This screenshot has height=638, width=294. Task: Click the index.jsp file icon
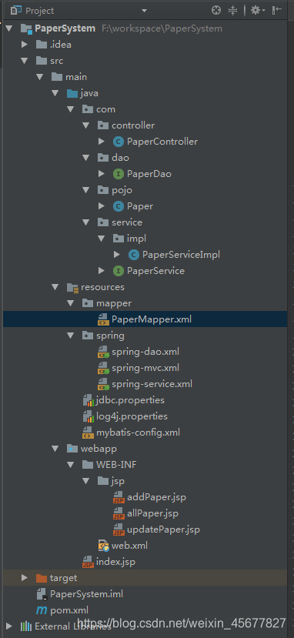click(x=89, y=562)
